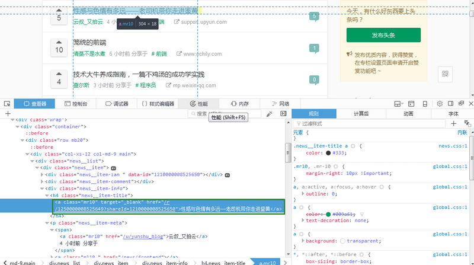Click the # 程序员 tag link

pyautogui.click(x=145, y=85)
